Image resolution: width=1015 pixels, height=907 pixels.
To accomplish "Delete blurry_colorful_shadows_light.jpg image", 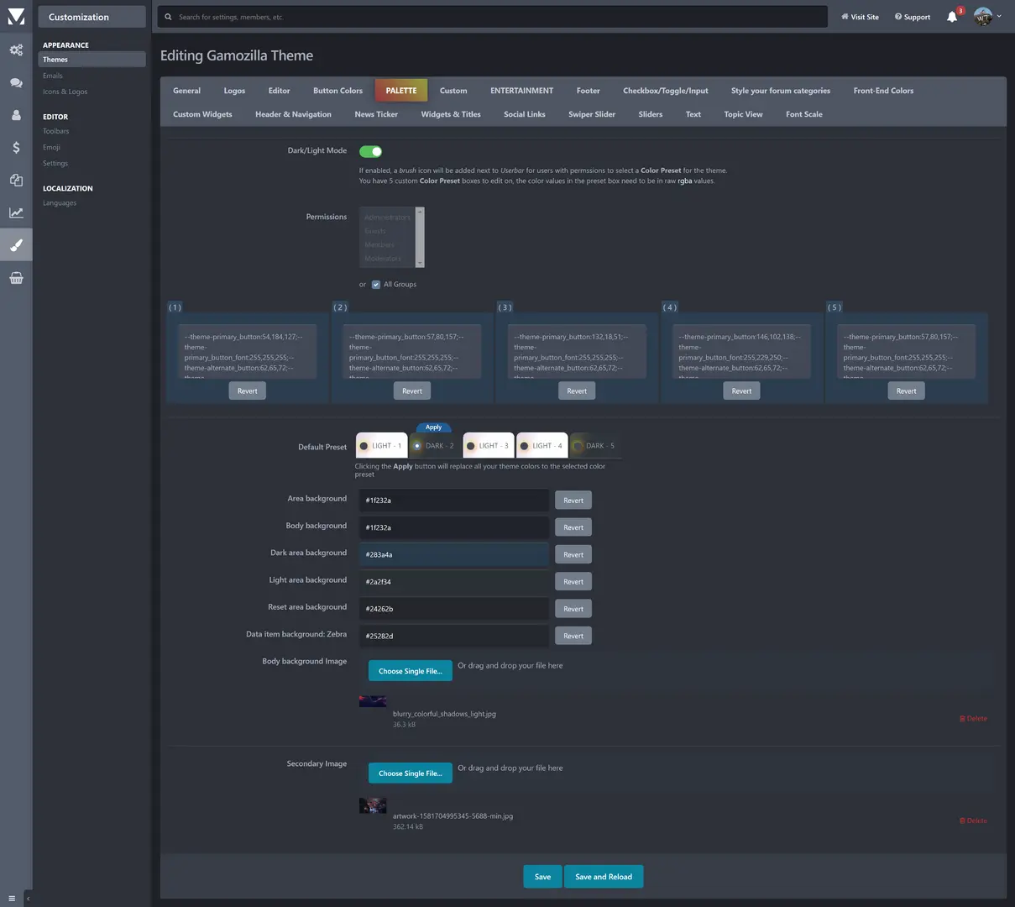I will pos(973,719).
